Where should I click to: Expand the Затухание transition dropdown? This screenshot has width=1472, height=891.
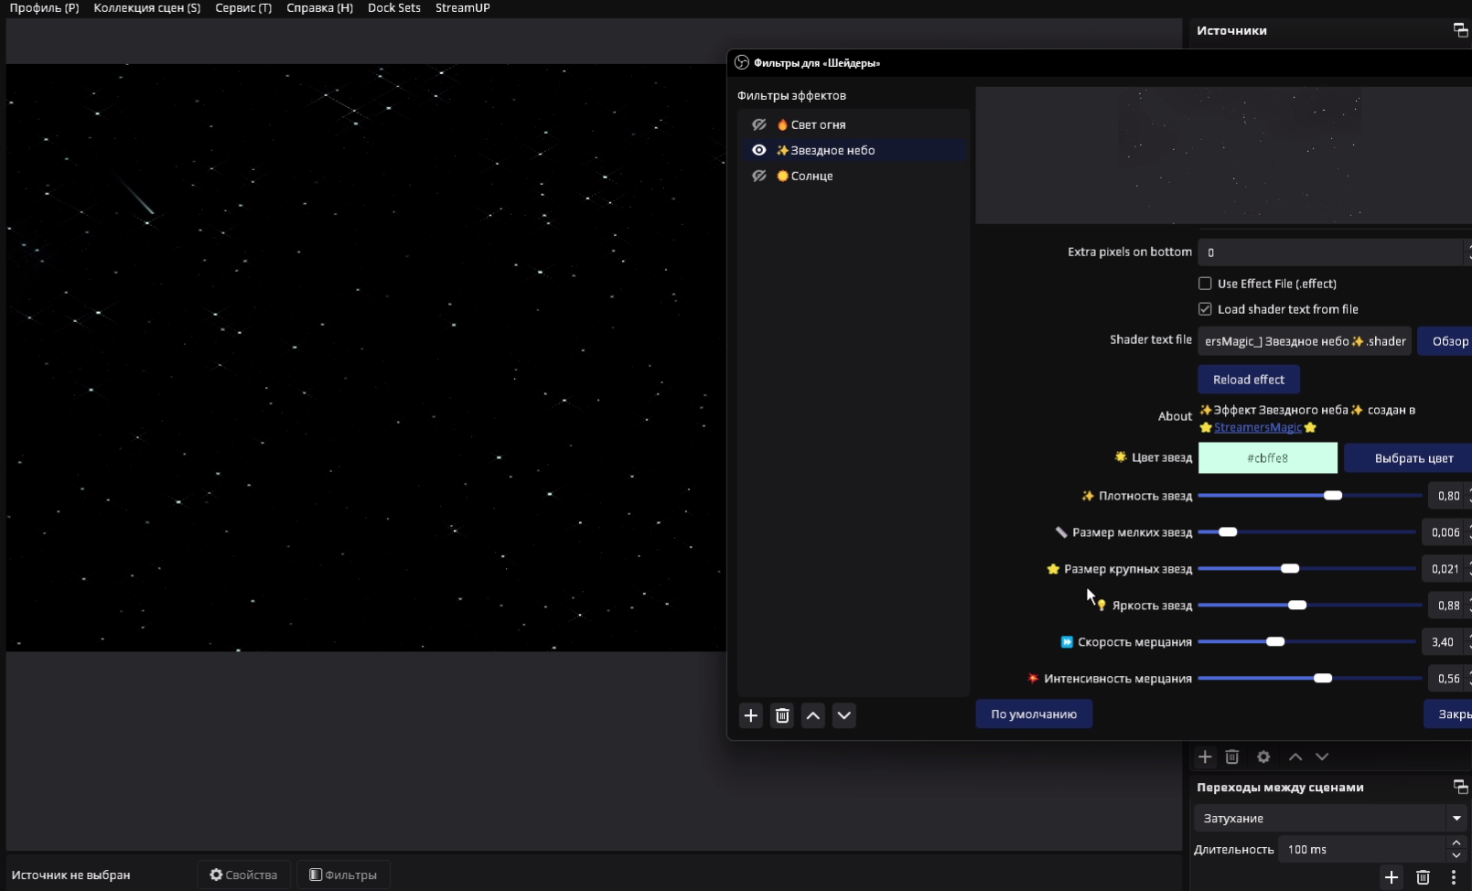(x=1456, y=818)
